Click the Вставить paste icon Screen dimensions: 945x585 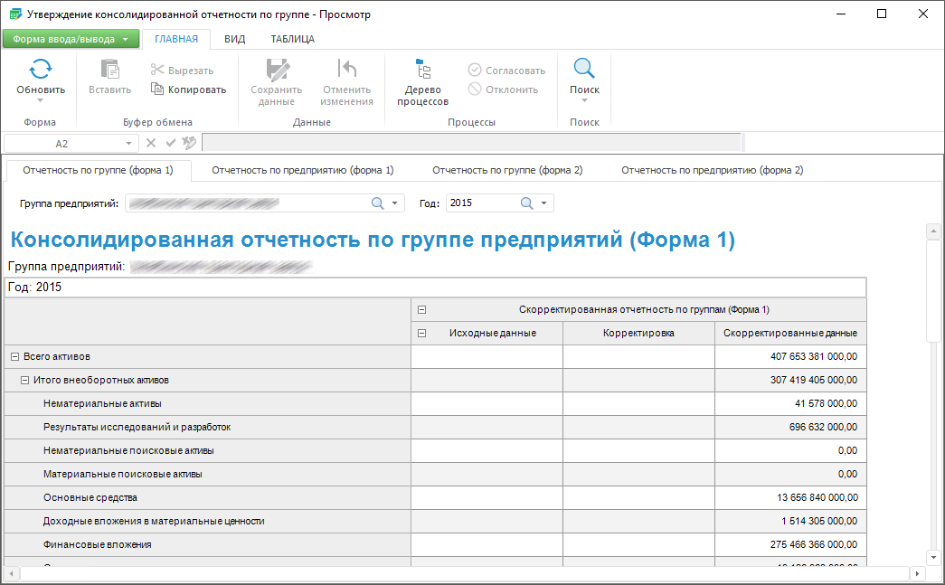click(109, 70)
